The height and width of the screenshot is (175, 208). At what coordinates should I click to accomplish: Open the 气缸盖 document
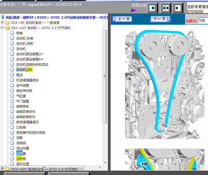tap(21, 96)
